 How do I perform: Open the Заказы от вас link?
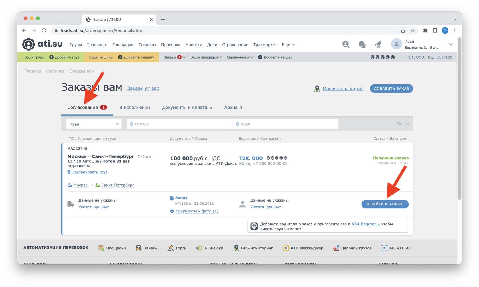(143, 88)
